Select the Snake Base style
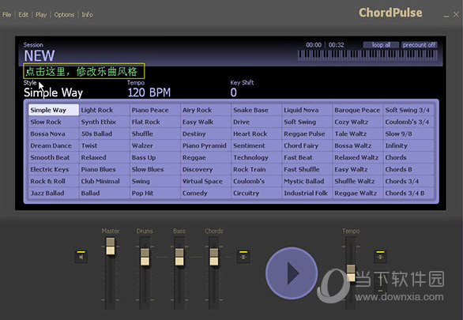 (257, 110)
